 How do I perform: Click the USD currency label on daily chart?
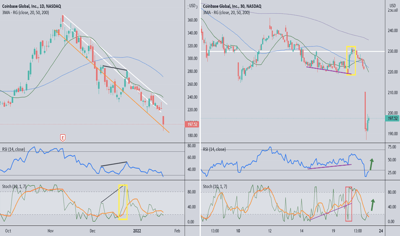[192, 6]
